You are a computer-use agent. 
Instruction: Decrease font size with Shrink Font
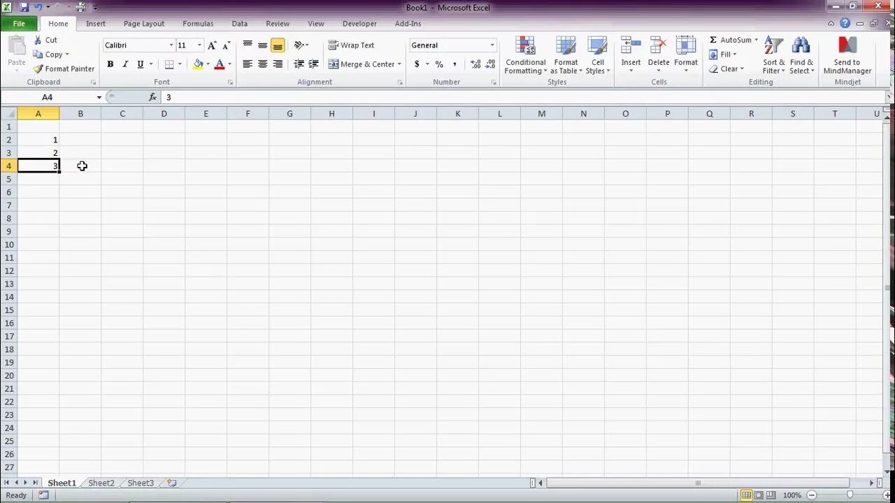(x=226, y=45)
